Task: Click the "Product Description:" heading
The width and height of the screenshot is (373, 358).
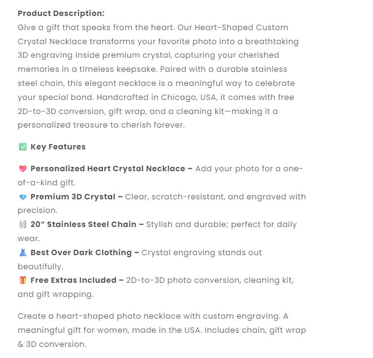Action: pos(61,14)
